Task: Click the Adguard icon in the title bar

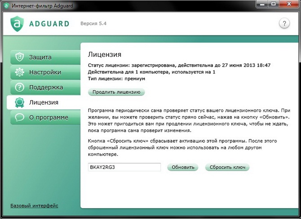Action: coord(6,5)
